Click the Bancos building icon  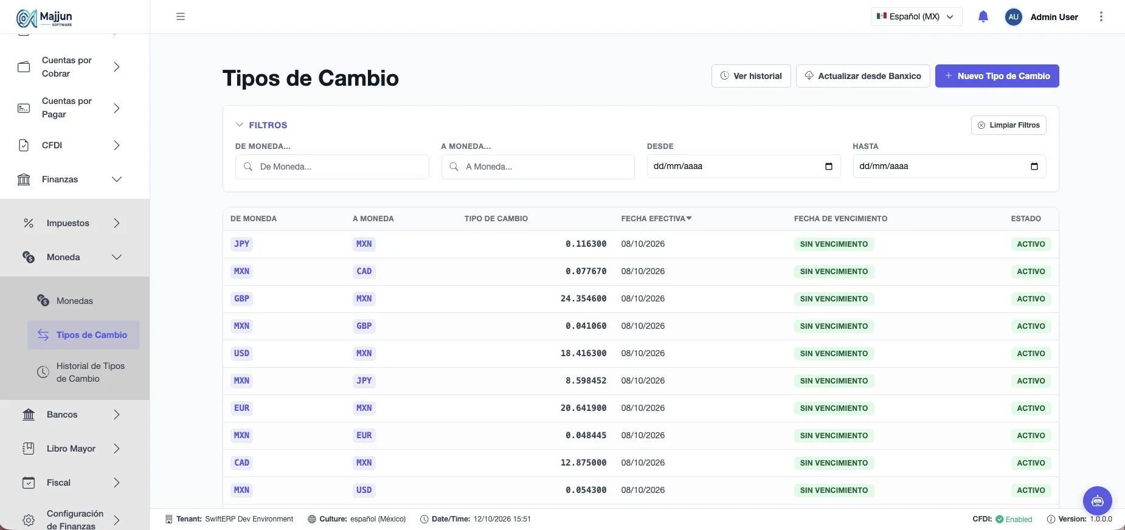tap(29, 415)
